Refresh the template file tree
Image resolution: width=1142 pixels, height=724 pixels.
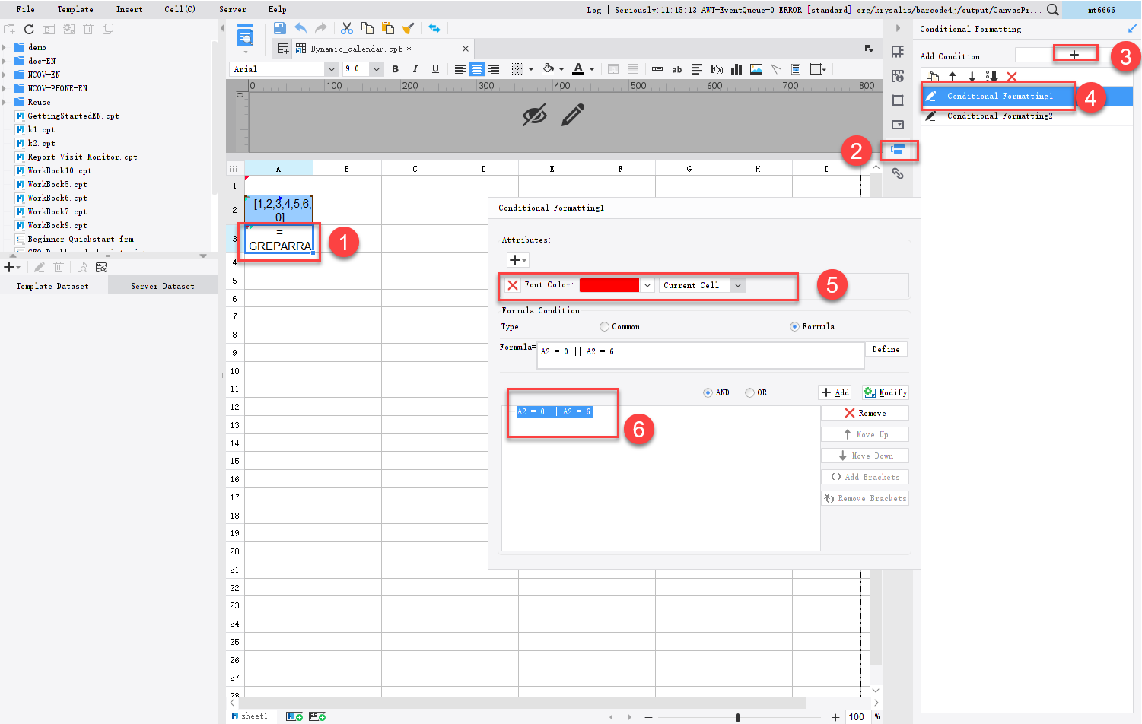click(x=29, y=29)
